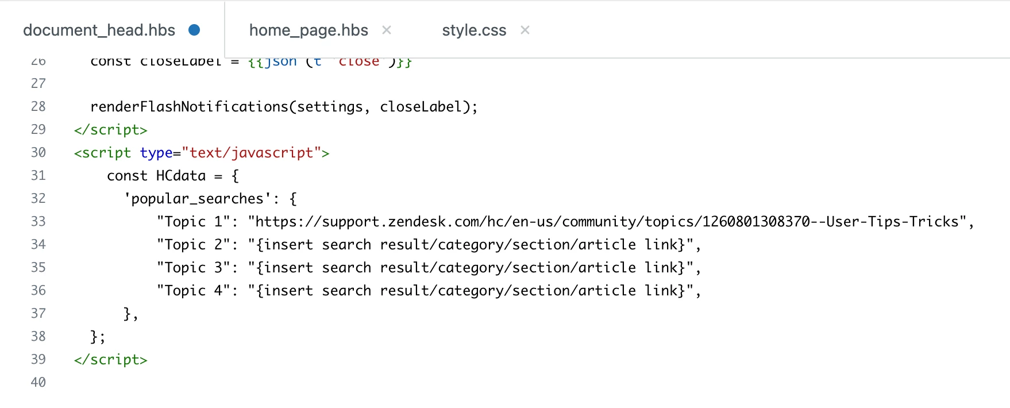Click the '};' closing brace on line 38
1010x408 pixels.
(98, 337)
